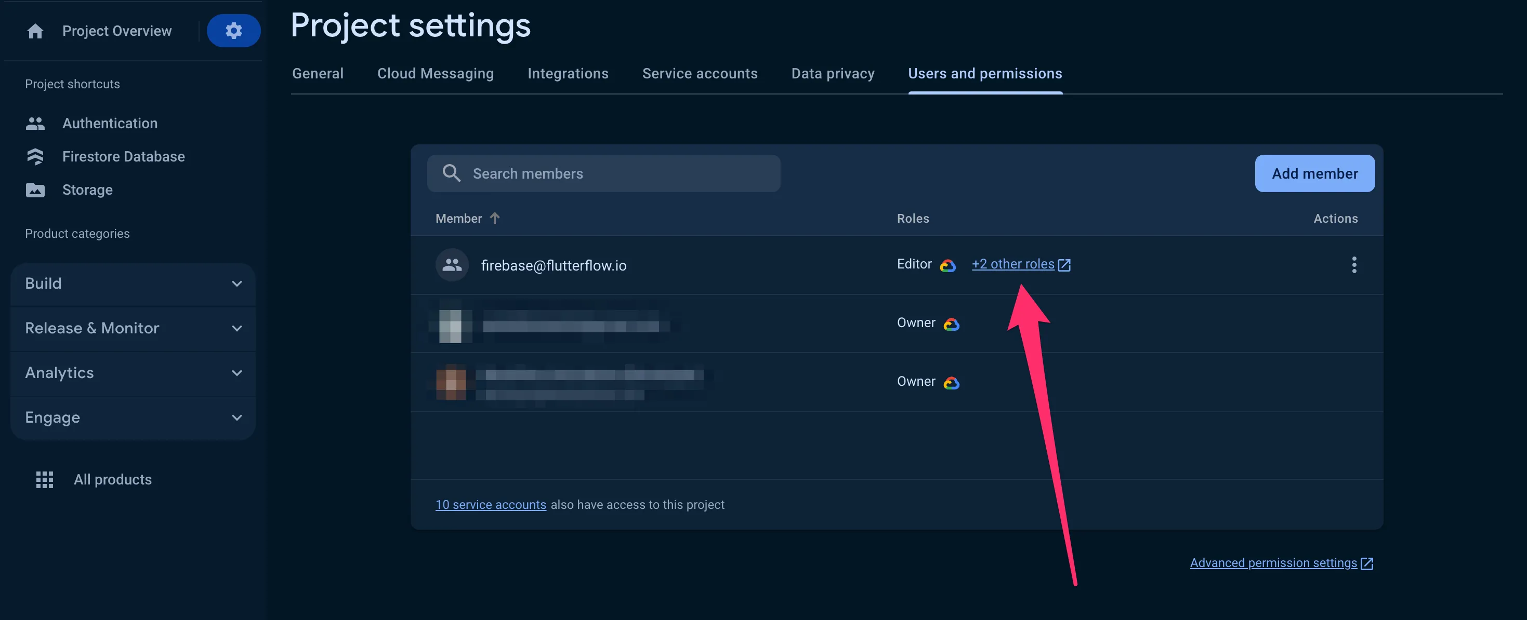This screenshot has width=1527, height=620.
Task: Expand the Engage category
Action: [133, 418]
